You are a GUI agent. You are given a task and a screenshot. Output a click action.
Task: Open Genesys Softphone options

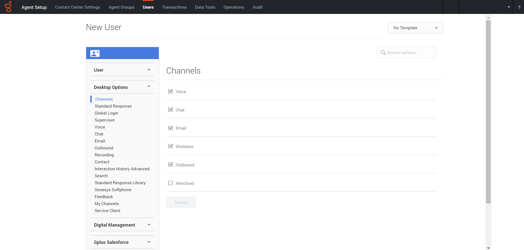click(113, 190)
